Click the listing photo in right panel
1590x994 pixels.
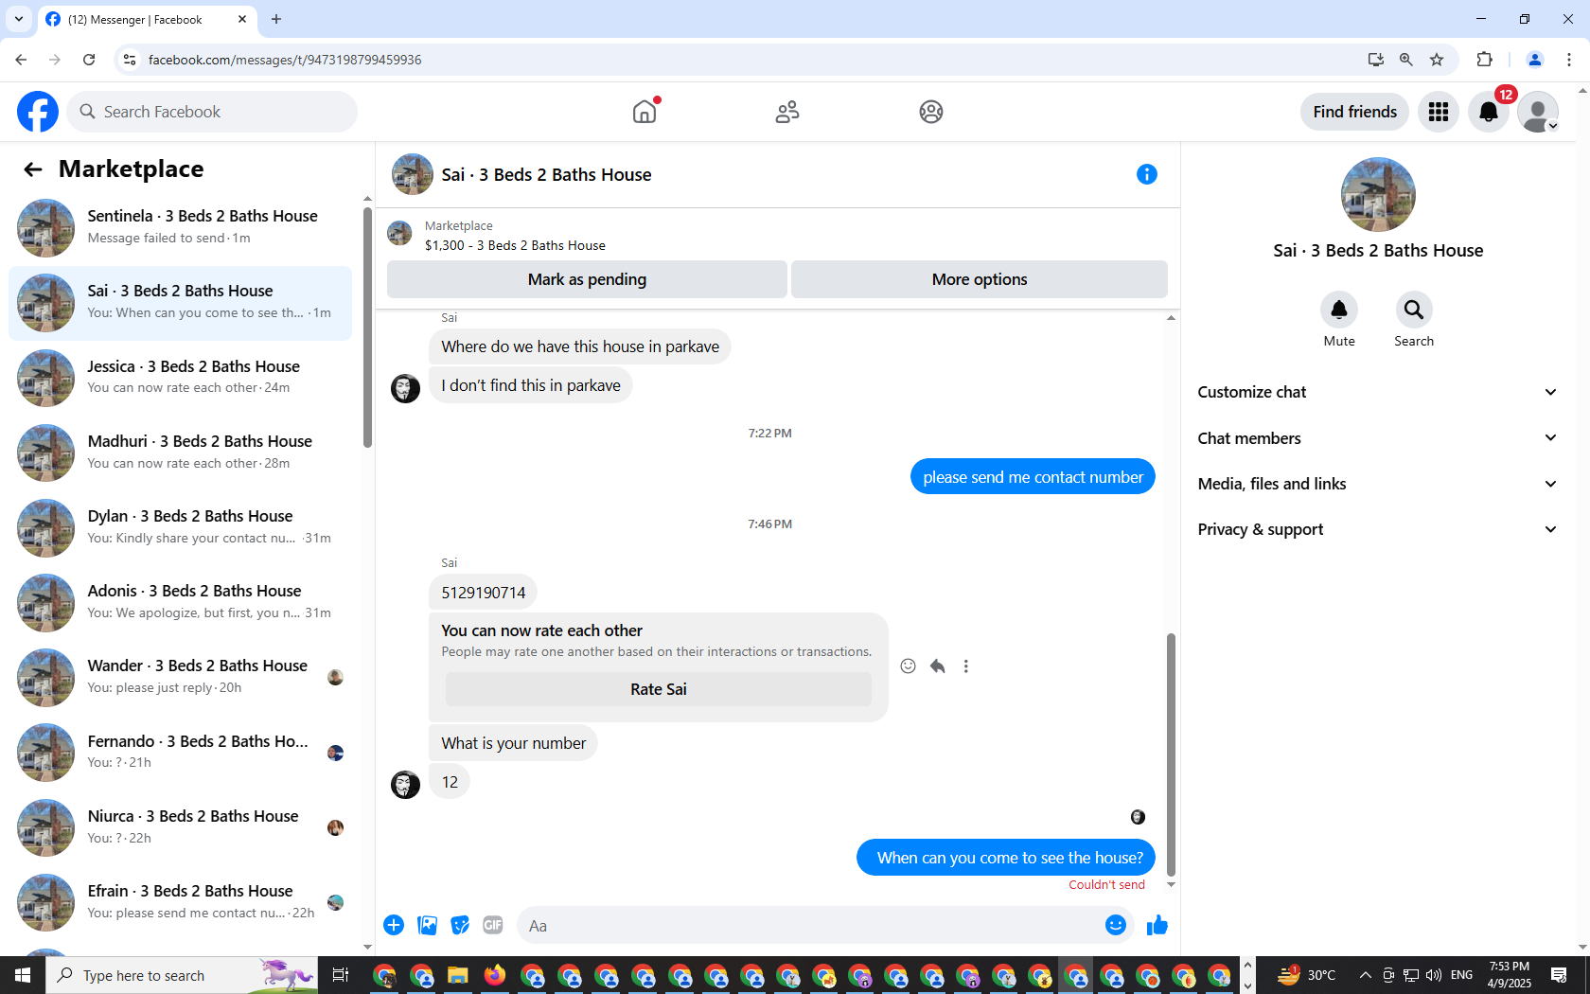(x=1378, y=194)
